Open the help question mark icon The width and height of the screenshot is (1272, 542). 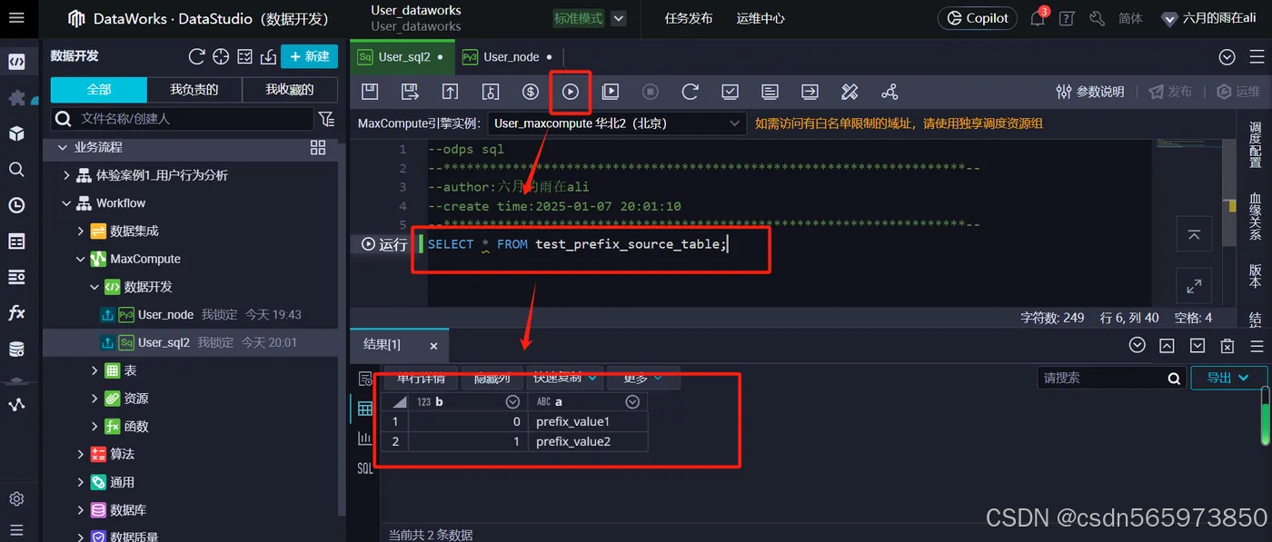pos(1068,18)
